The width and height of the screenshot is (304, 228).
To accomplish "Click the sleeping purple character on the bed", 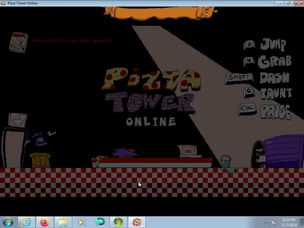I will pos(125,153).
